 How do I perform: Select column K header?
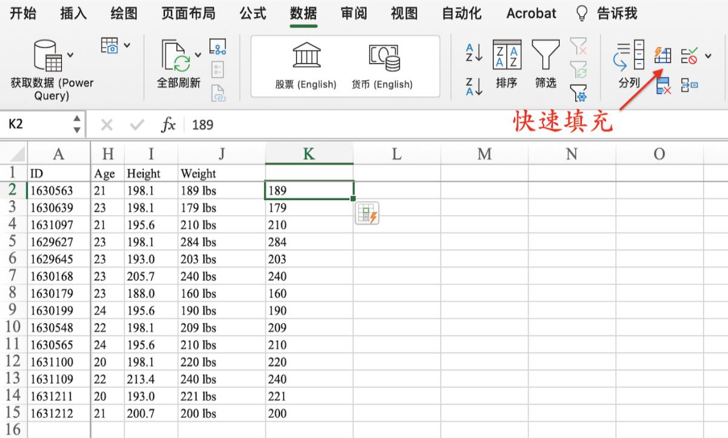[x=309, y=154]
